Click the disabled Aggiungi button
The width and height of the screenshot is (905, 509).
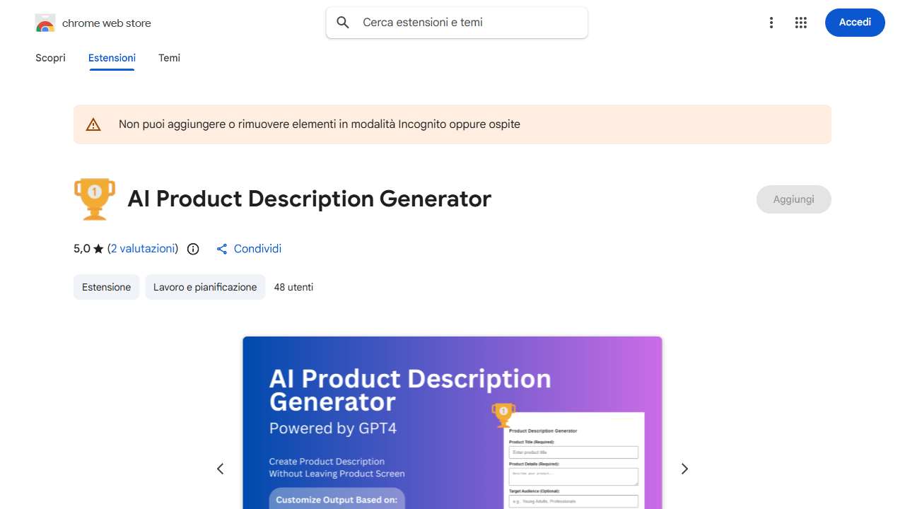(x=793, y=199)
